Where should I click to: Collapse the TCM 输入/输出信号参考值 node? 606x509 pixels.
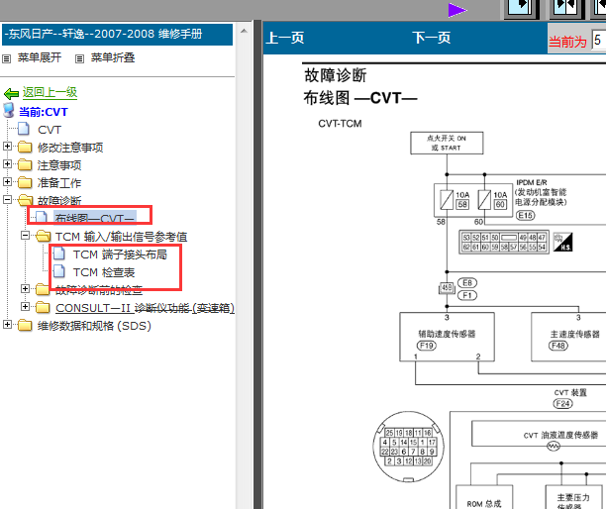[25, 235]
